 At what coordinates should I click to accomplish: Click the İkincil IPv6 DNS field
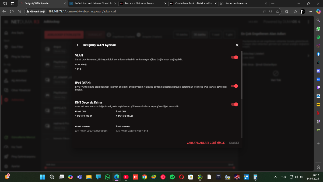(135, 131)
